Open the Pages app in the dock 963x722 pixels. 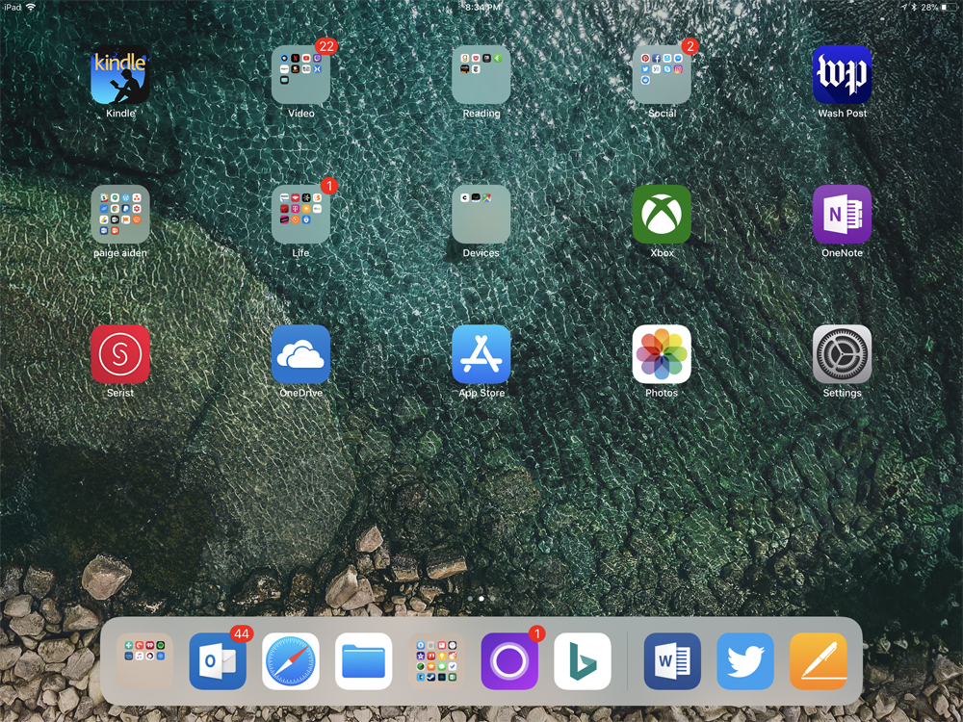[819, 661]
